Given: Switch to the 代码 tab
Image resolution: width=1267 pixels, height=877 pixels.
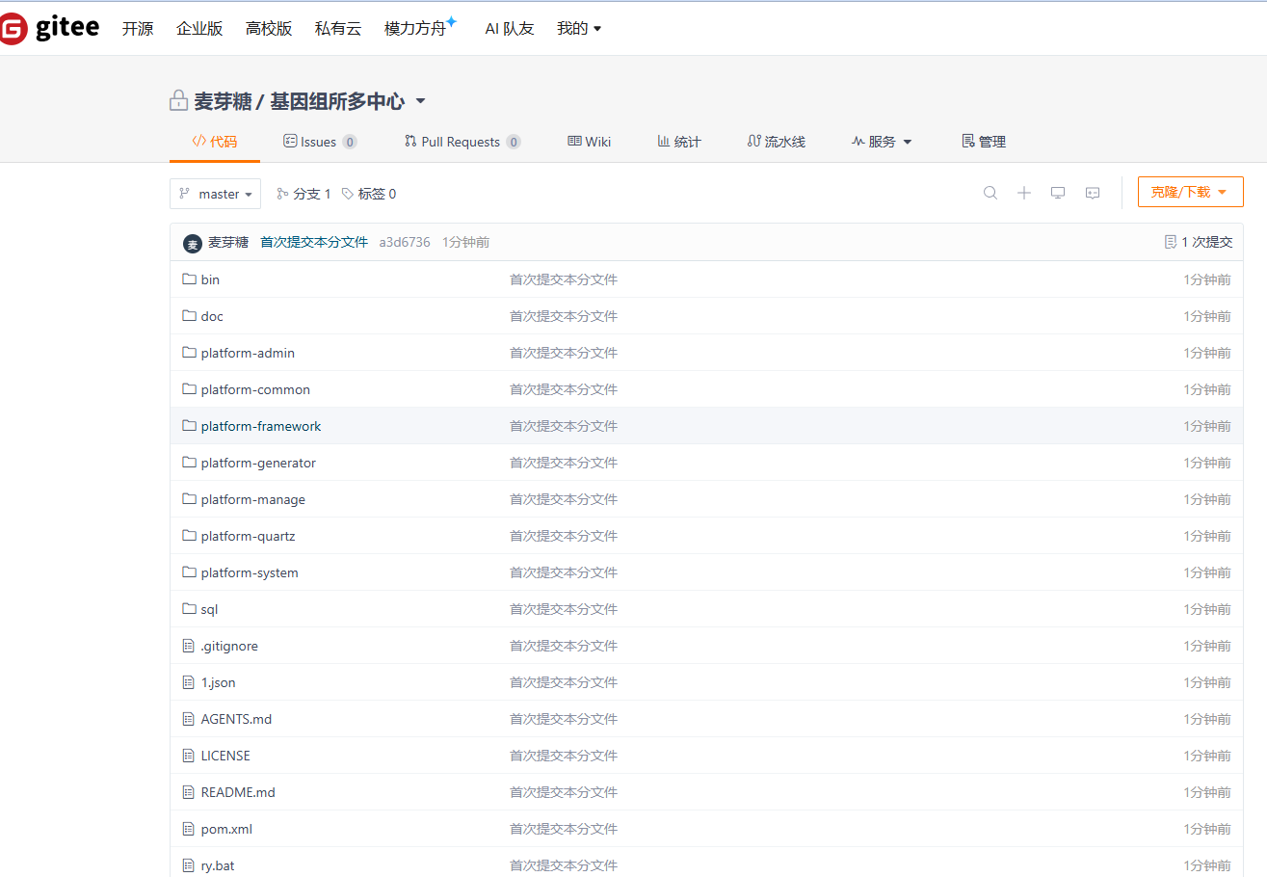Looking at the screenshot, I should (214, 142).
